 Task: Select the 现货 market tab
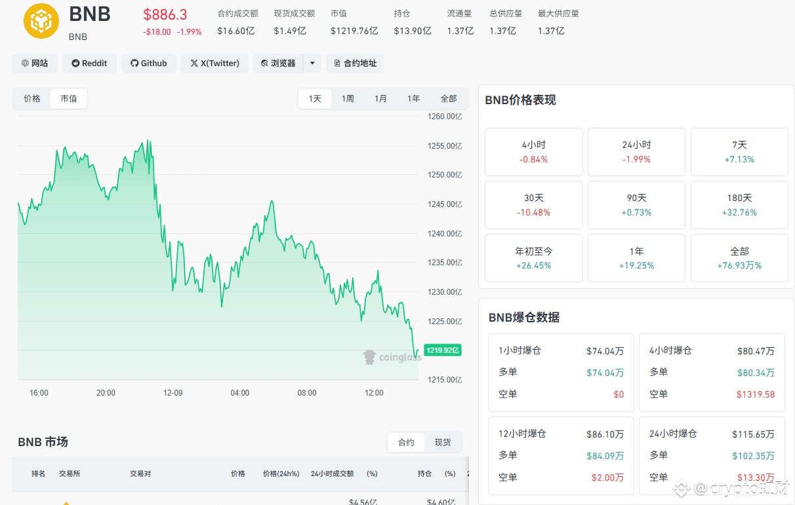[443, 443]
